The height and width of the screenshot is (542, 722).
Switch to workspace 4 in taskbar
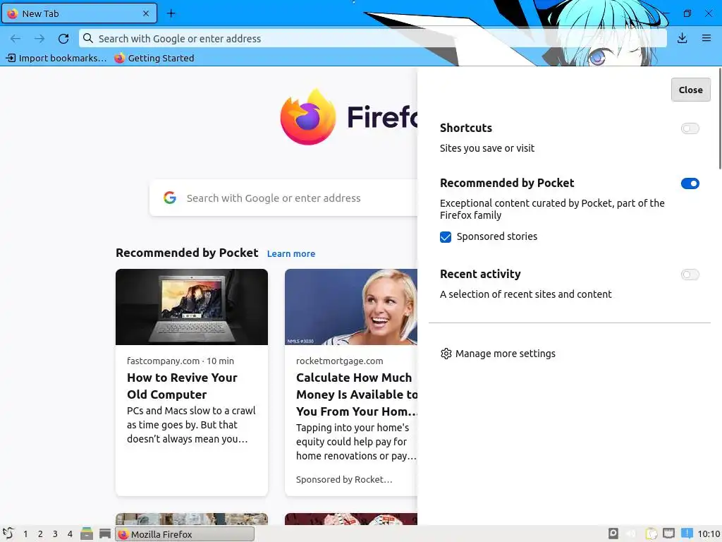click(70, 534)
